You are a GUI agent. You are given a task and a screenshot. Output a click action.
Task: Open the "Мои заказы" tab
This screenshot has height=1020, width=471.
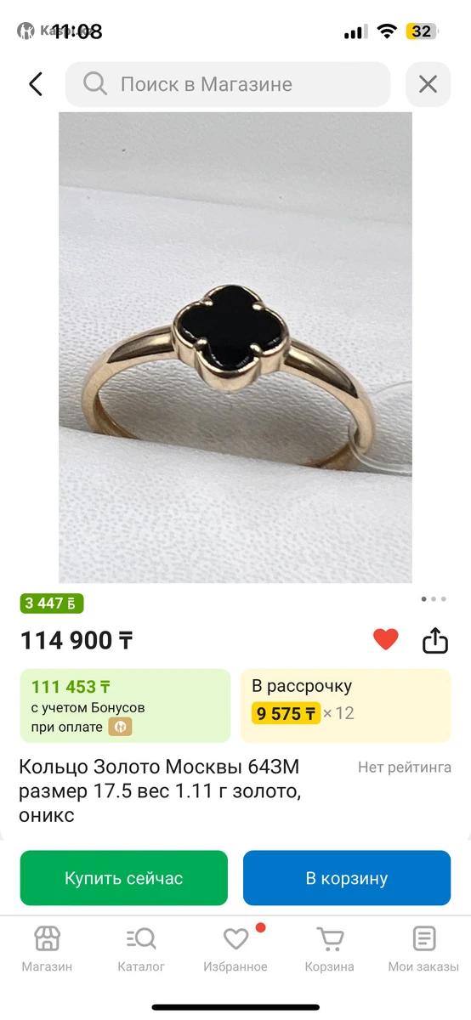[423, 949]
